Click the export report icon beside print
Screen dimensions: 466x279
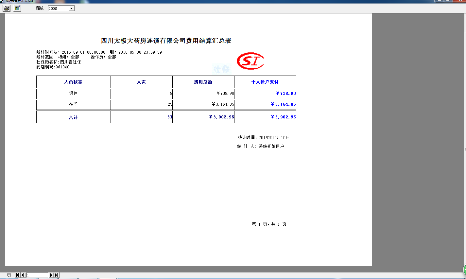pyautogui.click(x=17, y=8)
